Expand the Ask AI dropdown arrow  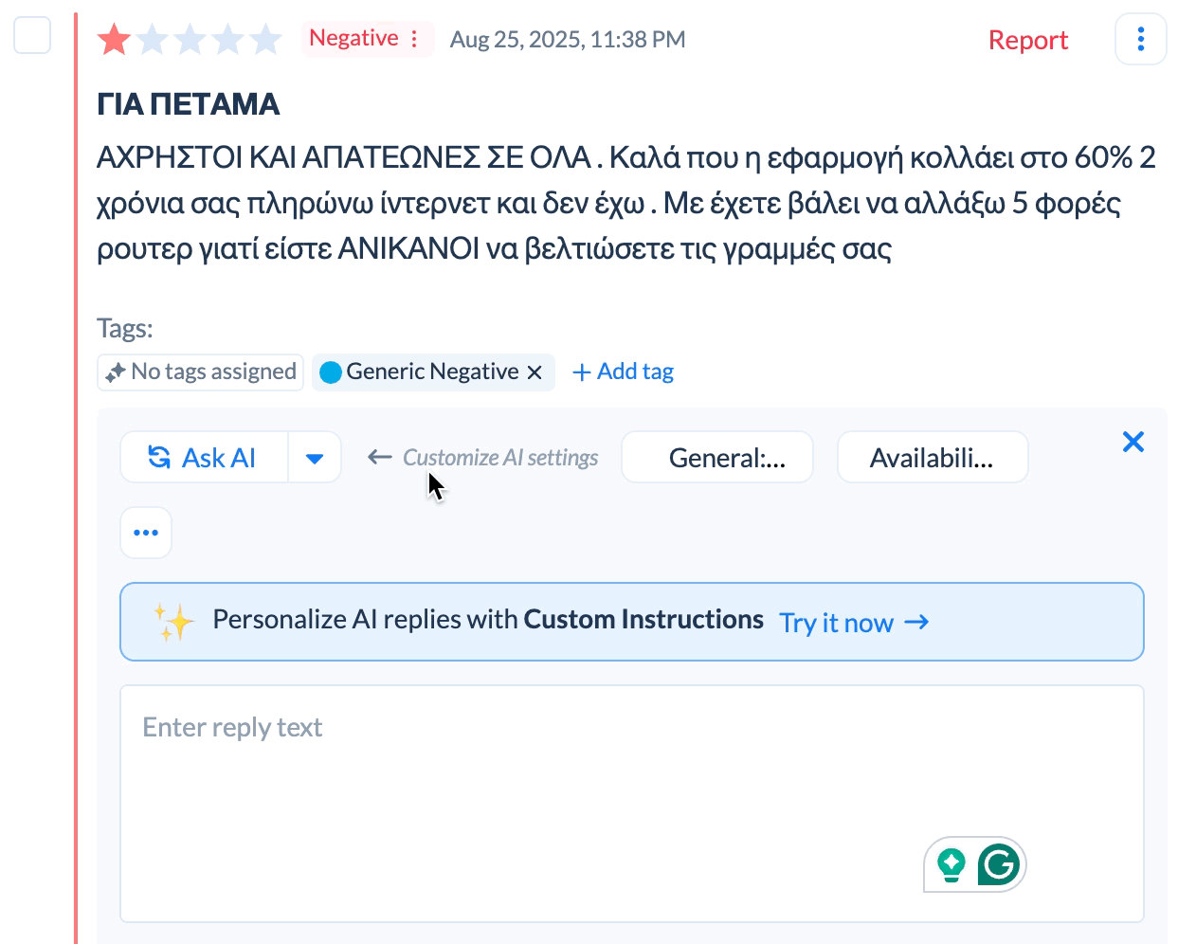click(x=315, y=458)
